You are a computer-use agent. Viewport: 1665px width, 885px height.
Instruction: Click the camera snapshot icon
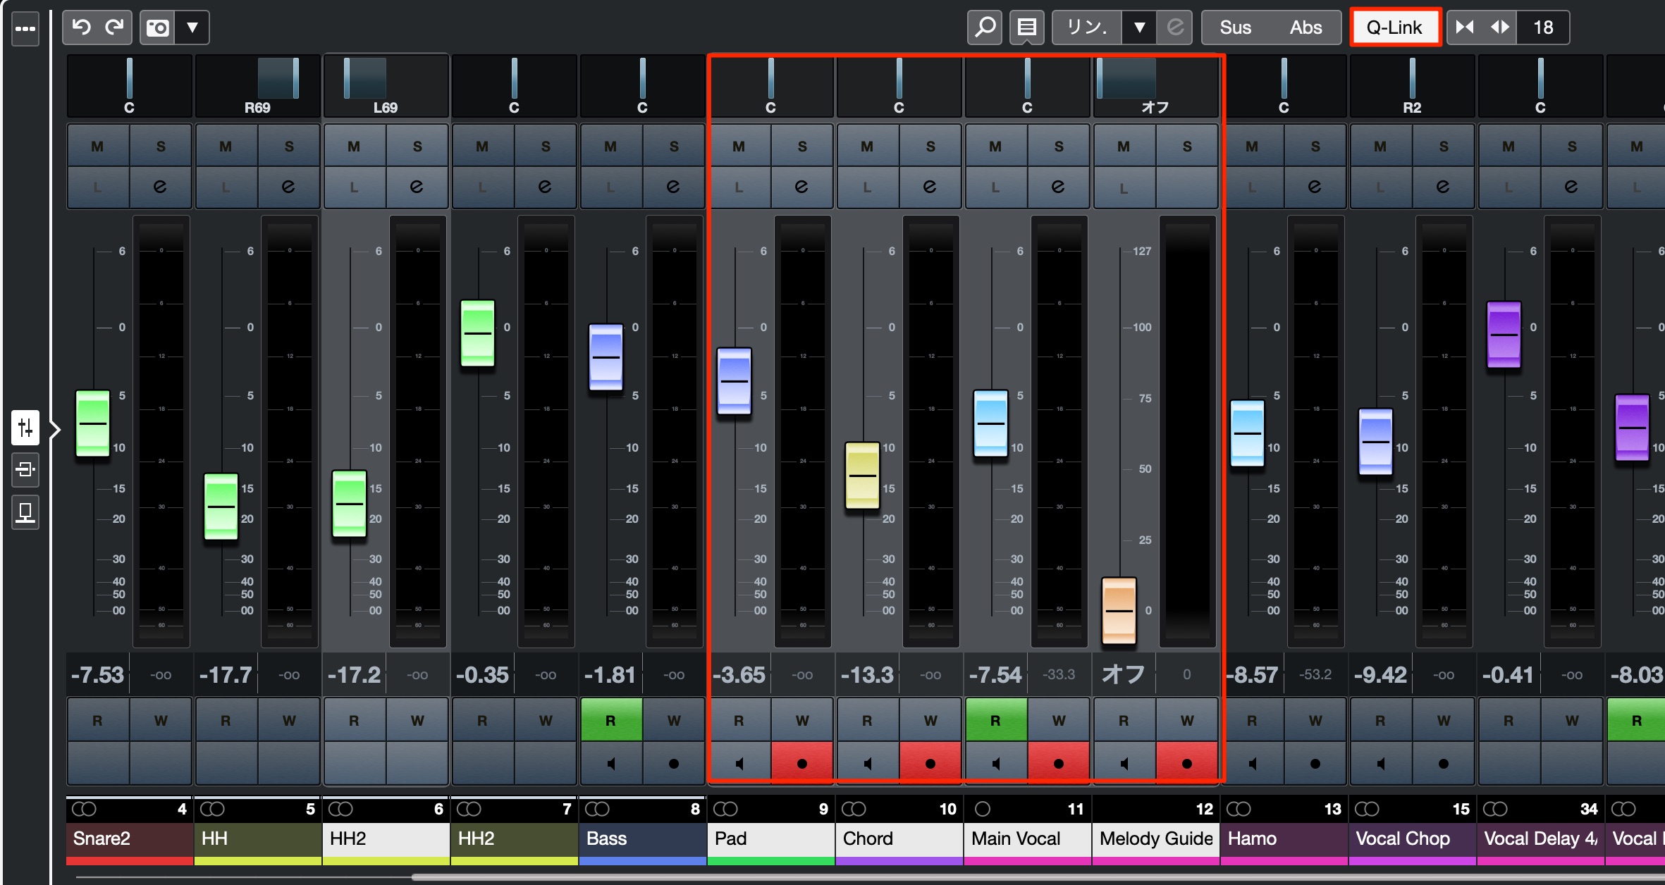[x=157, y=27]
